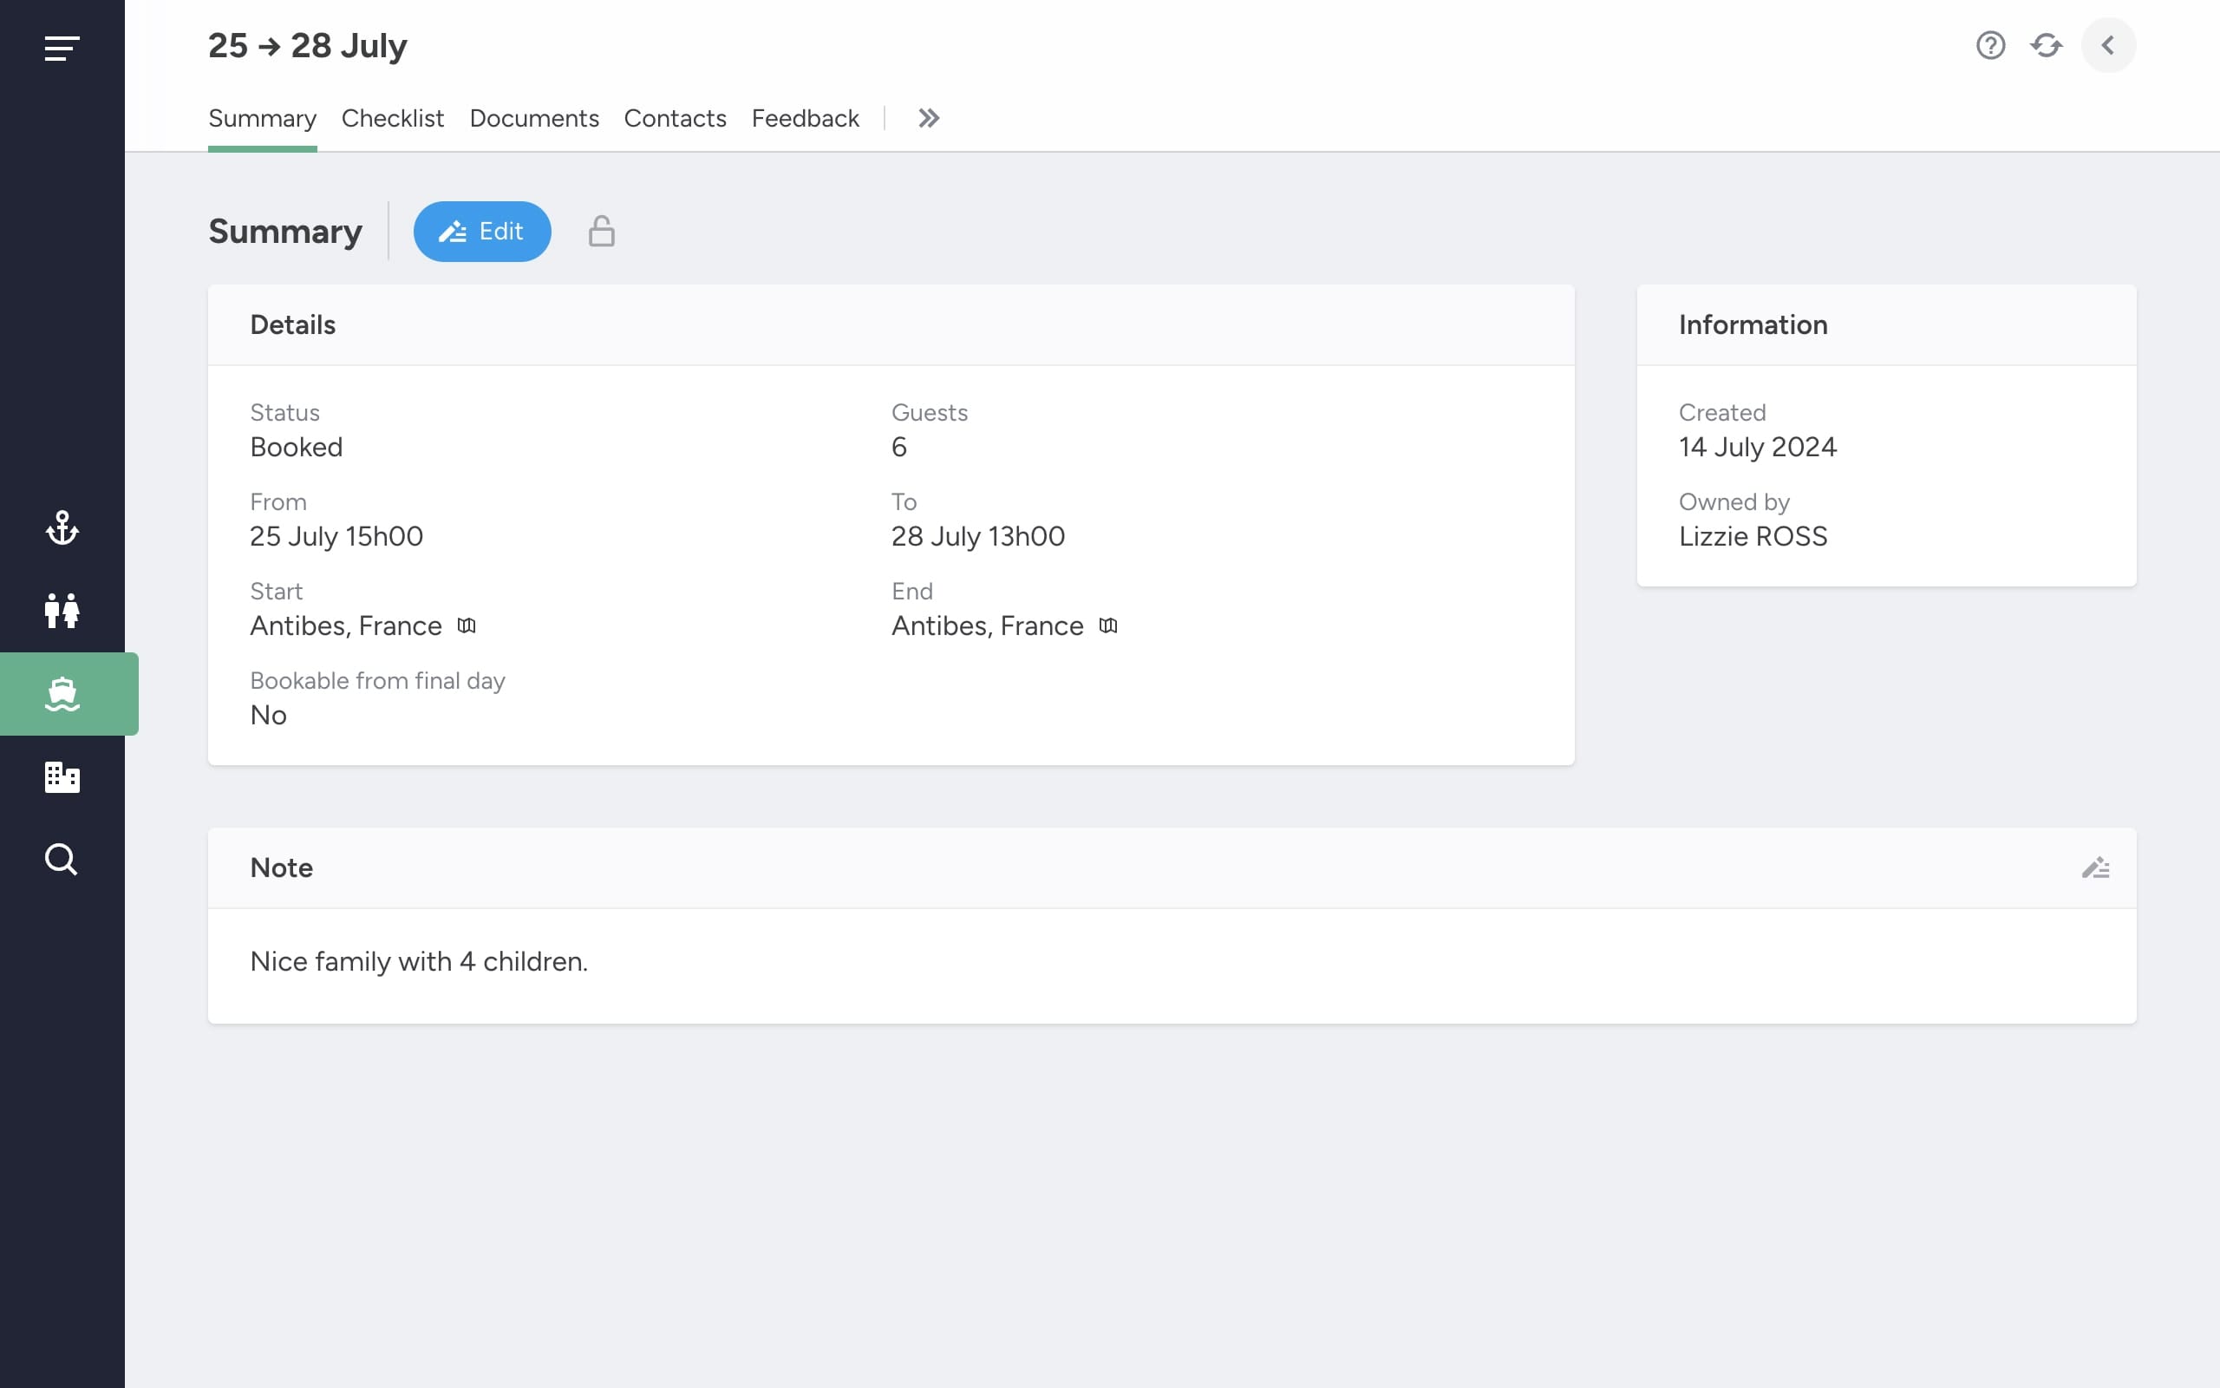Screen dimensions: 2220x1388
Task: Go back using the chevron-left button
Action: pos(2108,45)
